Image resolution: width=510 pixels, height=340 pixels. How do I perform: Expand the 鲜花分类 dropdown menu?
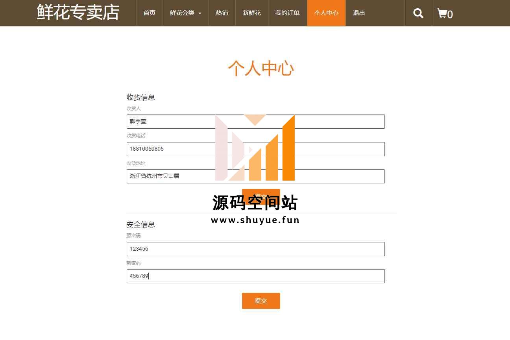[186, 13]
